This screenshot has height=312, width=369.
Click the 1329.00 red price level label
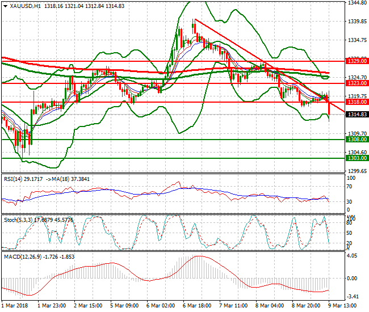coord(357,61)
